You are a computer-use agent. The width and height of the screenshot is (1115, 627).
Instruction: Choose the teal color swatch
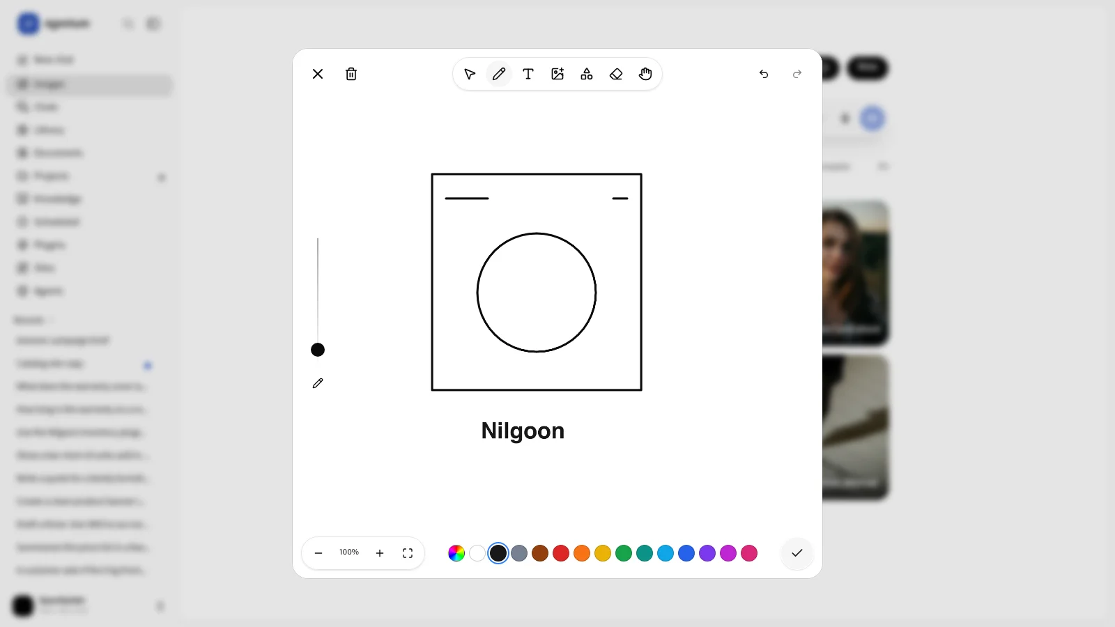tap(645, 553)
